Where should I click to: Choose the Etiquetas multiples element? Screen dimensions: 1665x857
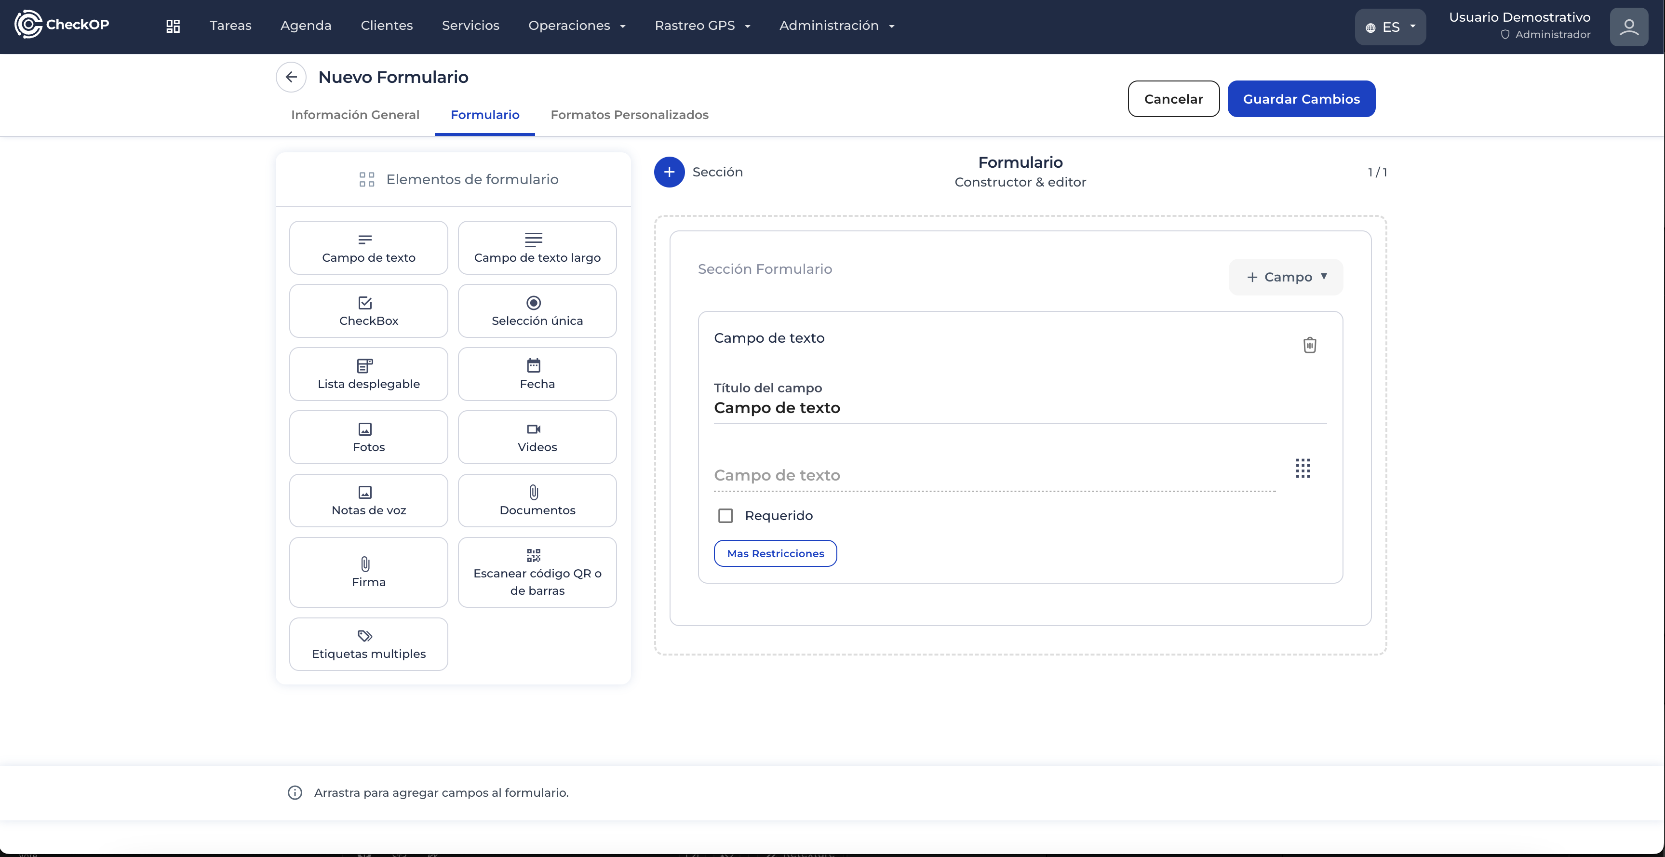pos(368,644)
